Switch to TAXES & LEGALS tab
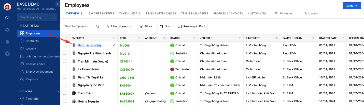This screenshot has height=105, width=364. [130, 13]
